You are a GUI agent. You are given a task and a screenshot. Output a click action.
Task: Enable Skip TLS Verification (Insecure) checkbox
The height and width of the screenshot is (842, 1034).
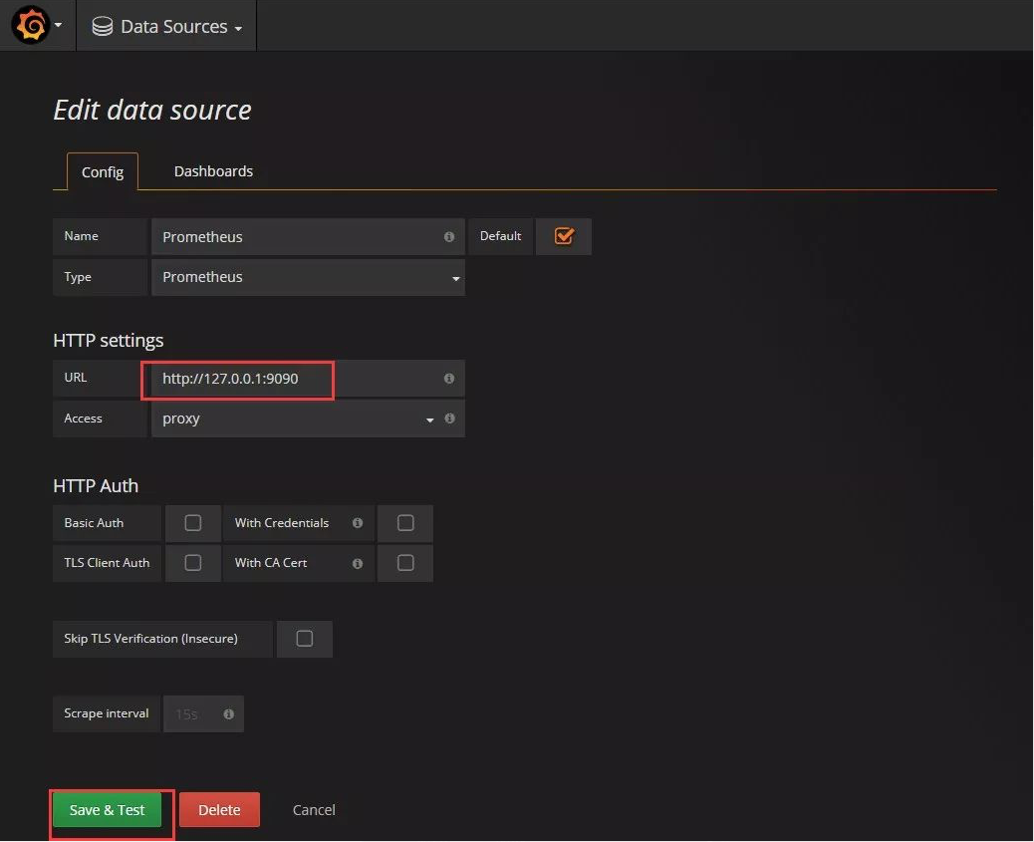(x=304, y=639)
